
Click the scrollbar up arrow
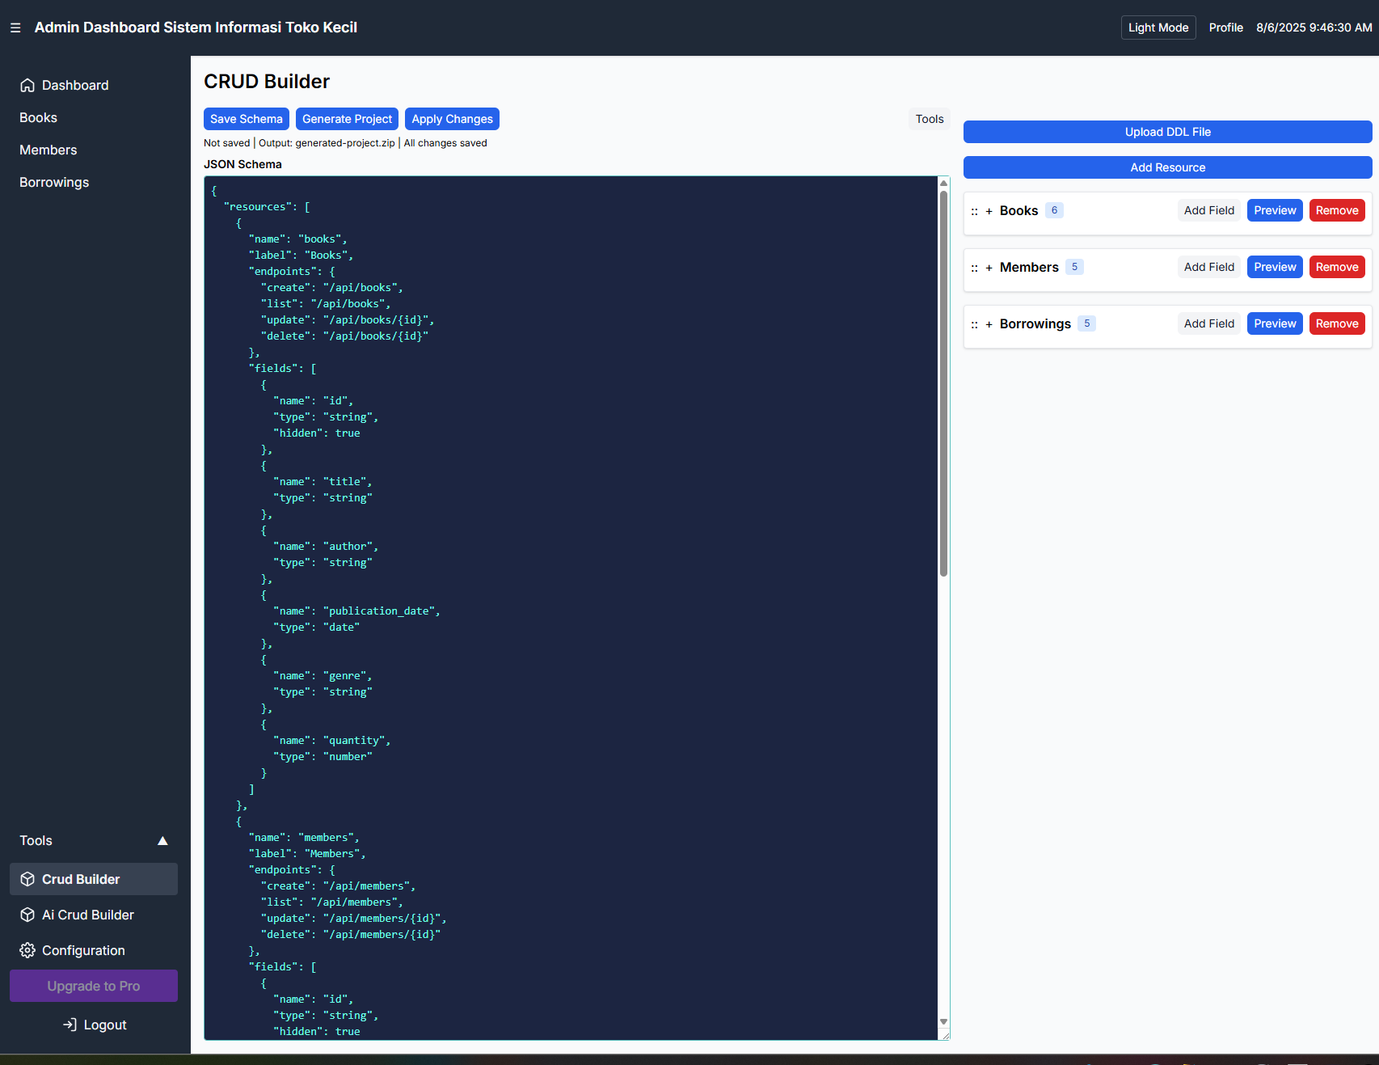pos(943,183)
